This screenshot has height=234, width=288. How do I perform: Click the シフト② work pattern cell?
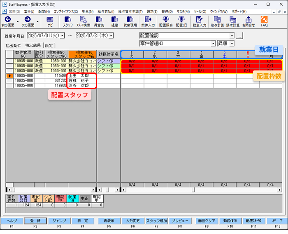(x=108, y=66)
